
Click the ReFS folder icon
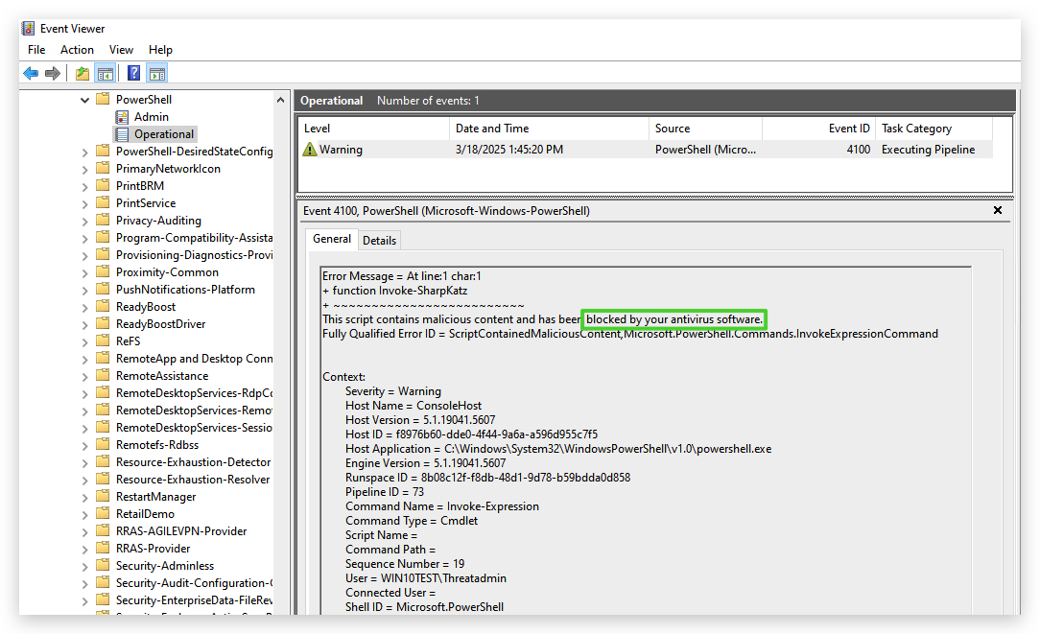click(103, 340)
